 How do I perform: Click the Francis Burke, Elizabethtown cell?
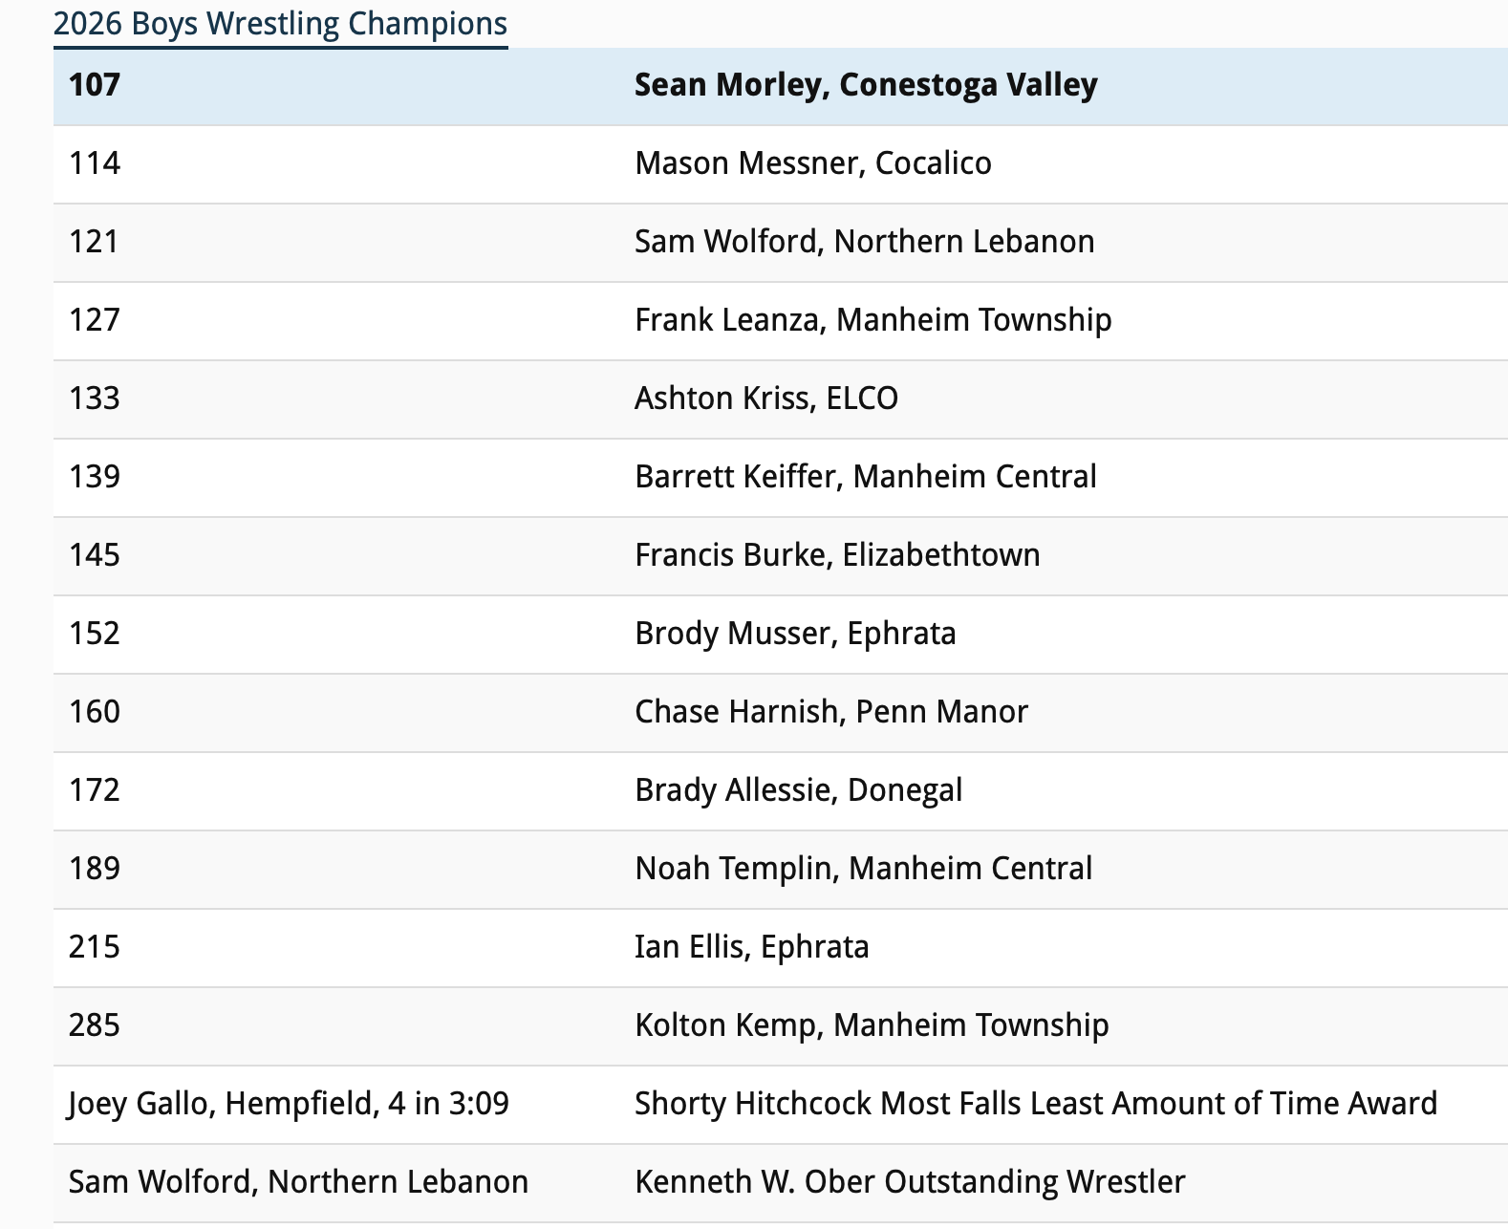pyautogui.click(x=837, y=555)
